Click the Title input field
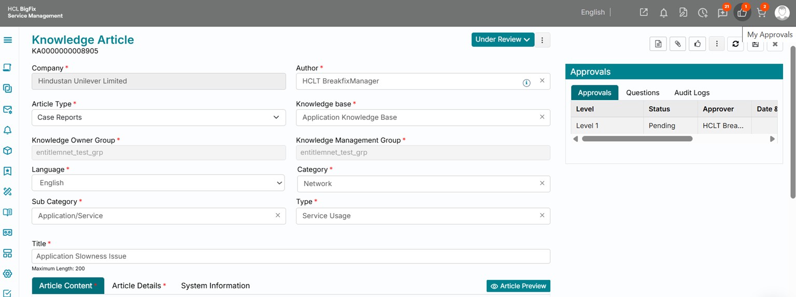Screen dimensions: 796x297 click(290, 257)
